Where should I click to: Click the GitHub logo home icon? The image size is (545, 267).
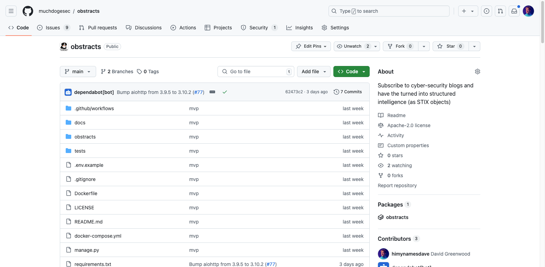[x=28, y=11]
